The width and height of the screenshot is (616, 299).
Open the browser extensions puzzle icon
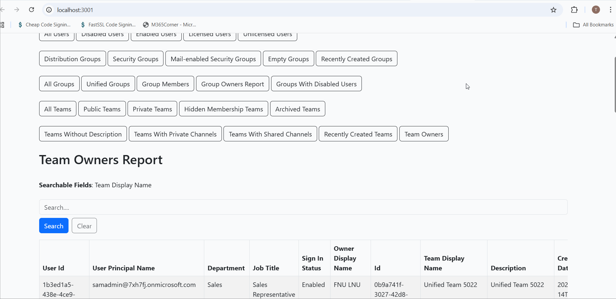pos(574,10)
